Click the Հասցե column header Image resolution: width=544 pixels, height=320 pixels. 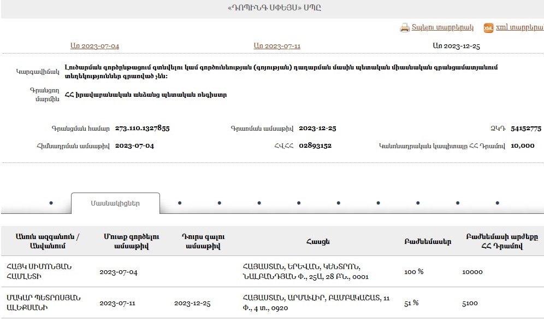[317, 241]
